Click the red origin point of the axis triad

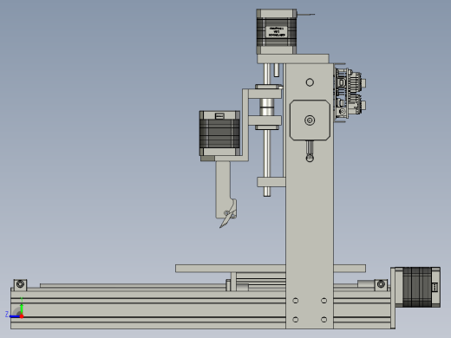[x=22, y=316]
